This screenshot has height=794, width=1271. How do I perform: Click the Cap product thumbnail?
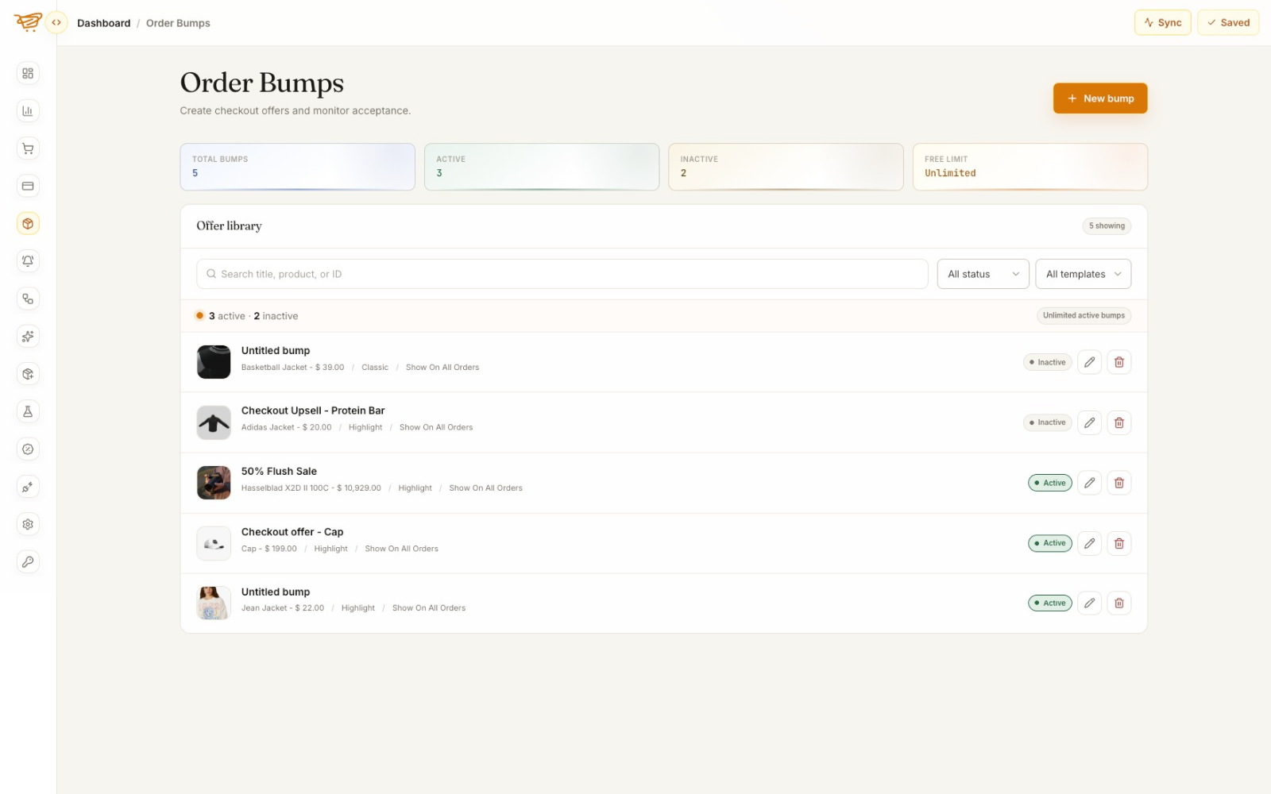tap(214, 543)
